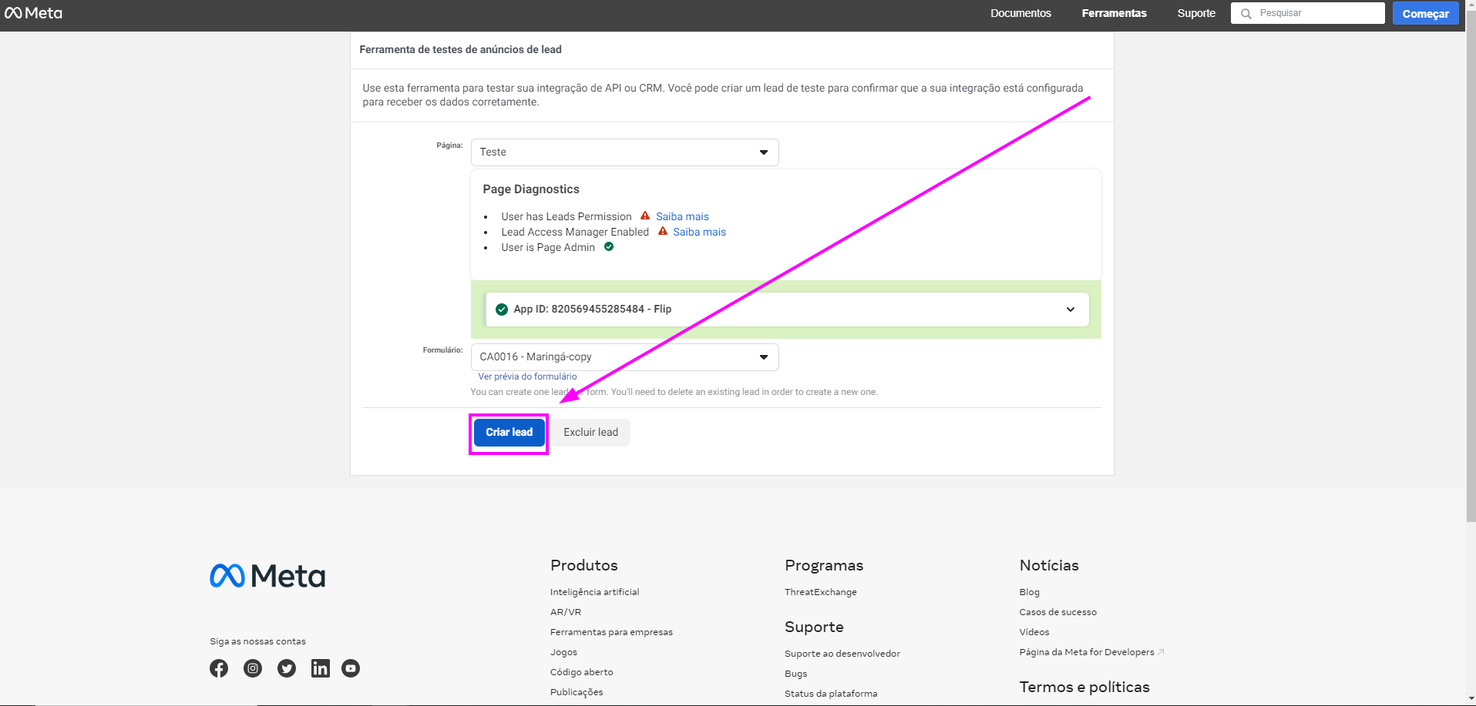
Task: Expand the App ID 820569455285484 row
Action: pos(787,310)
